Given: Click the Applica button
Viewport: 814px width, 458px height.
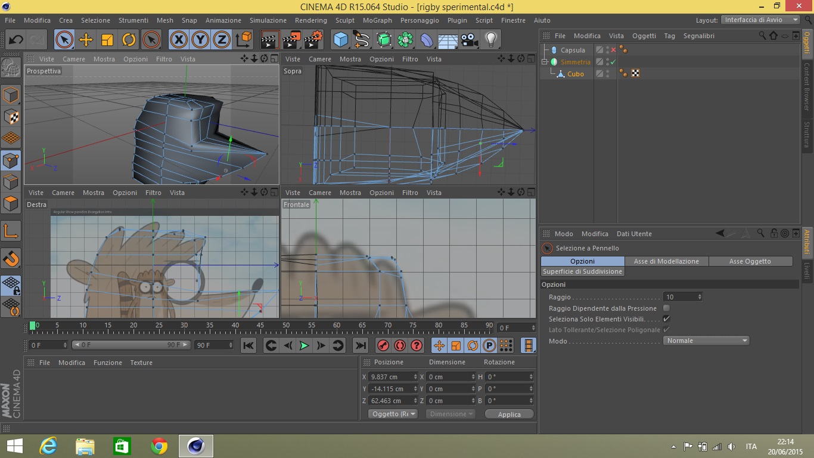Looking at the screenshot, I should tap(509, 414).
